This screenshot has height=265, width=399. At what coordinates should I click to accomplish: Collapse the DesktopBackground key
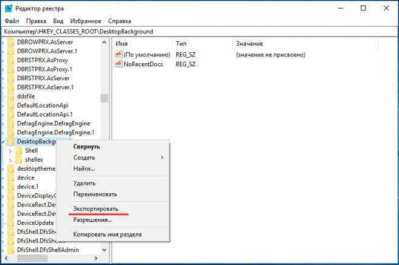pos(3,142)
